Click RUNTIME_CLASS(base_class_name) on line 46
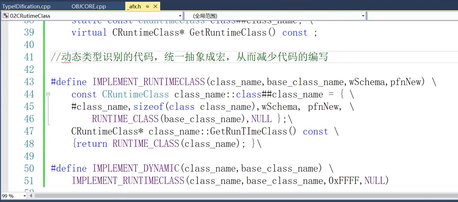458x202 pixels. coord(169,119)
